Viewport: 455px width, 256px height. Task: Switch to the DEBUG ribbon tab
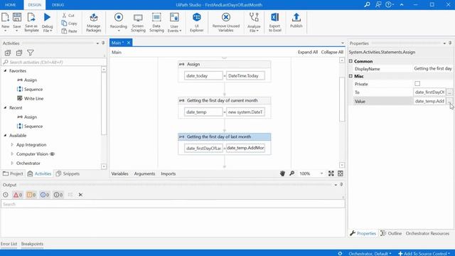58,5
